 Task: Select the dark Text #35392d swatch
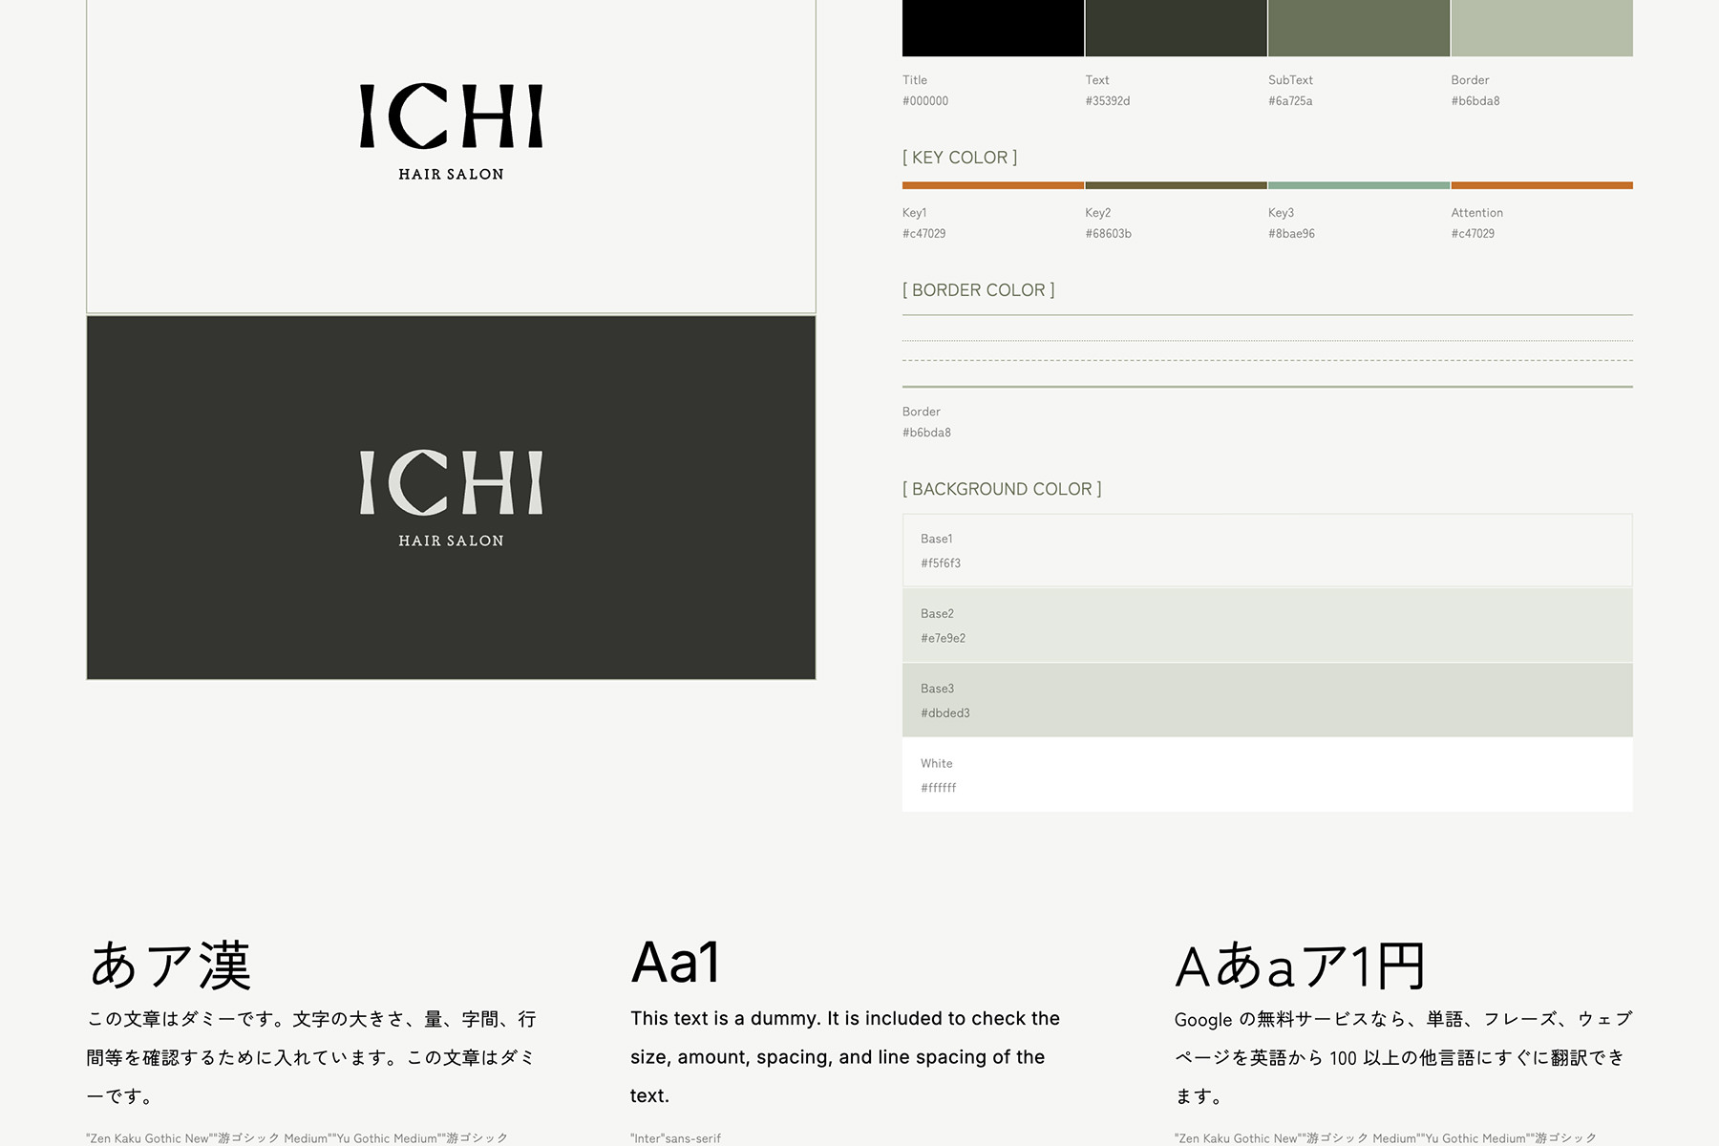pyautogui.click(x=1176, y=28)
